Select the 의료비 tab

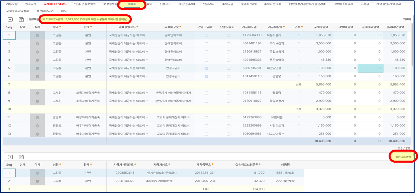[x=132, y=4]
